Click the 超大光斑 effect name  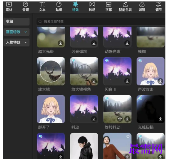pyautogui.click(x=46, y=52)
